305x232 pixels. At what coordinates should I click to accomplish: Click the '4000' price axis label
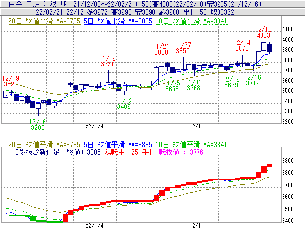(288, 40)
